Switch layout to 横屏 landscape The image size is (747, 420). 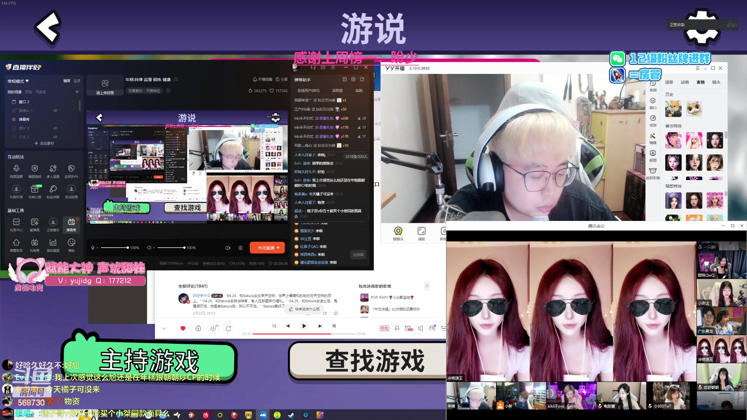coord(67,81)
